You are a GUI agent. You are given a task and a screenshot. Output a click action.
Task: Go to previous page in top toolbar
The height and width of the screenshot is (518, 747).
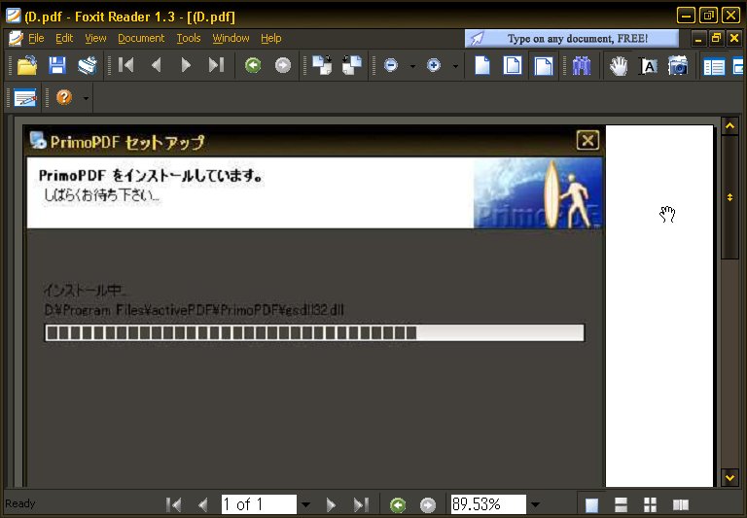(x=156, y=65)
